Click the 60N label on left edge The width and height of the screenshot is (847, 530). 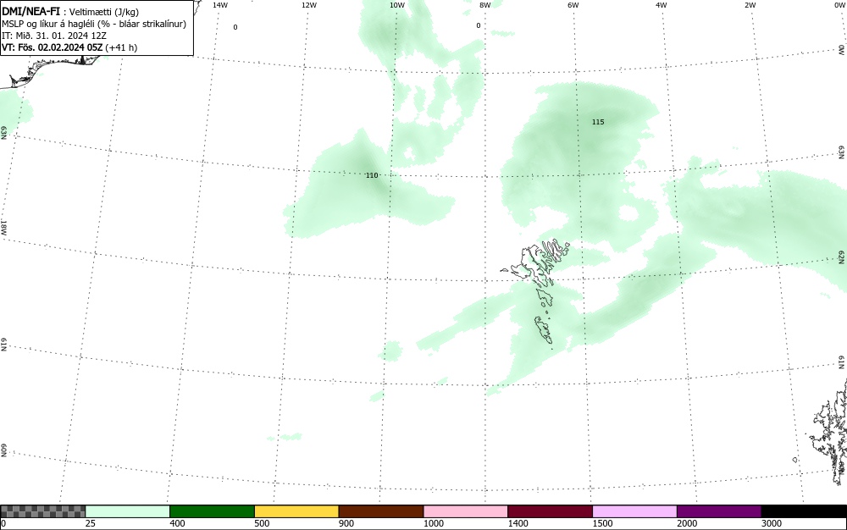[3, 450]
